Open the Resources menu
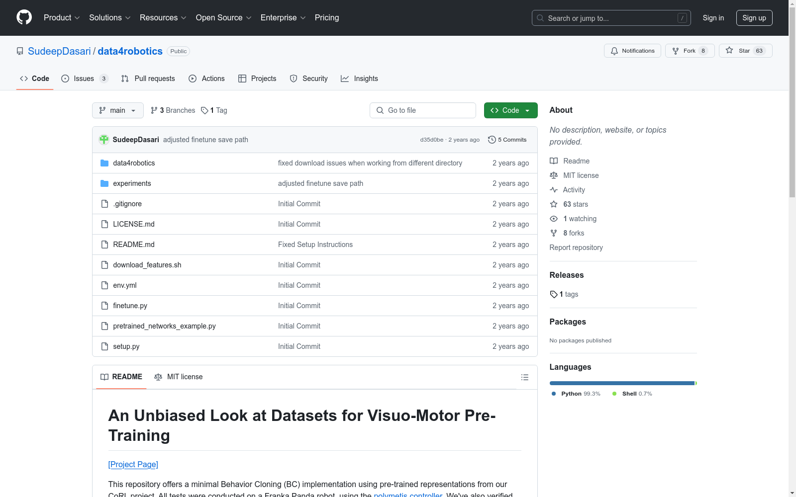 point(163,18)
